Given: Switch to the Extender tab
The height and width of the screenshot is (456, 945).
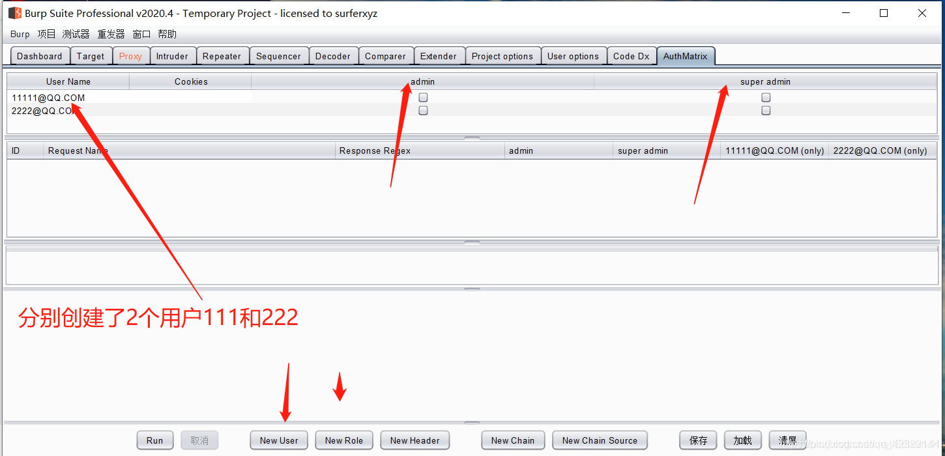Looking at the screenshot, I should (439, 56).
